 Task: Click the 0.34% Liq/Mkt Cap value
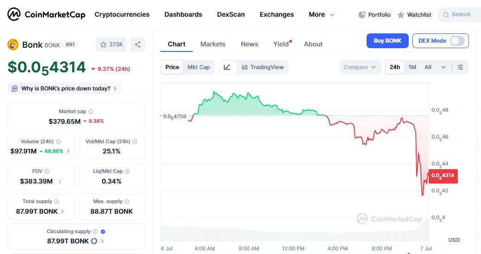click(112, 181)
